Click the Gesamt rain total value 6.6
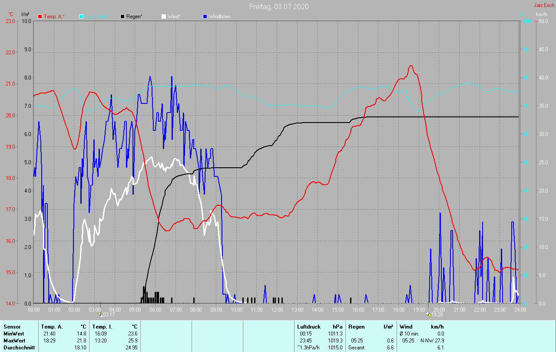 [x=390, y=347]
